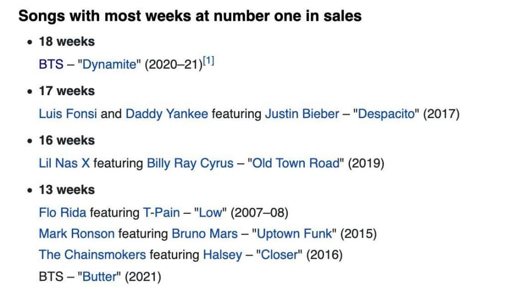510x291 pixels.
Task: Click the Justin Bieber link
Action: tap(302, 114)
